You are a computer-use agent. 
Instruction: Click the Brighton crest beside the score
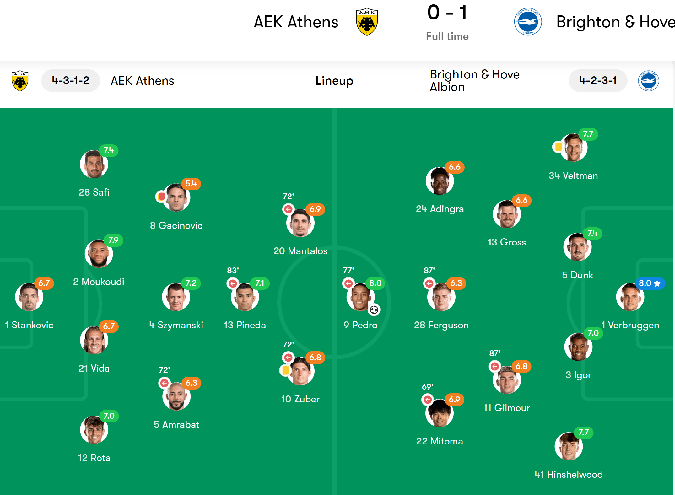tap(528, 22)
